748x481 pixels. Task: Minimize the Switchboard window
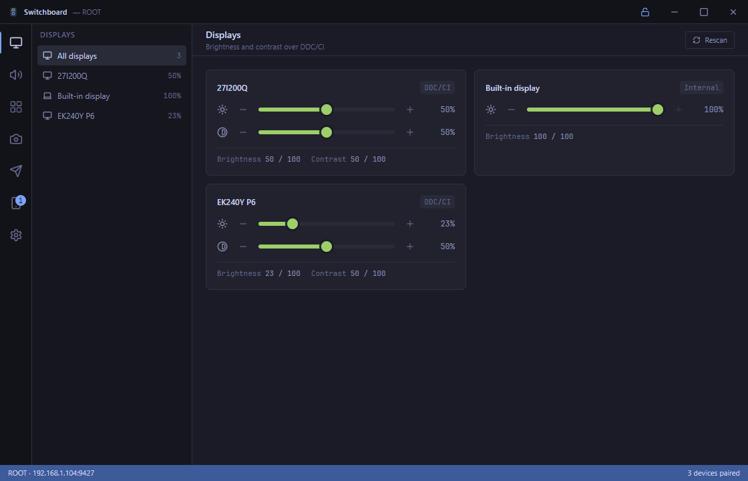click(674, 12)
